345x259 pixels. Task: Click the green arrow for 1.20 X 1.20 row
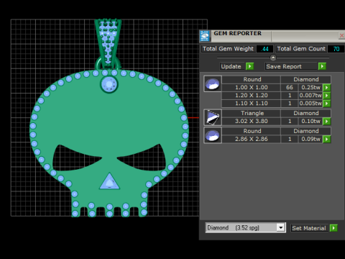click(327, 96)
